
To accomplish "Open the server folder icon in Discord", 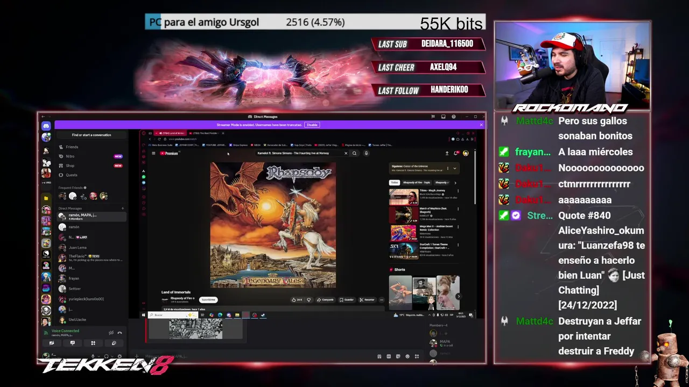I will click(x=46, y=198).
